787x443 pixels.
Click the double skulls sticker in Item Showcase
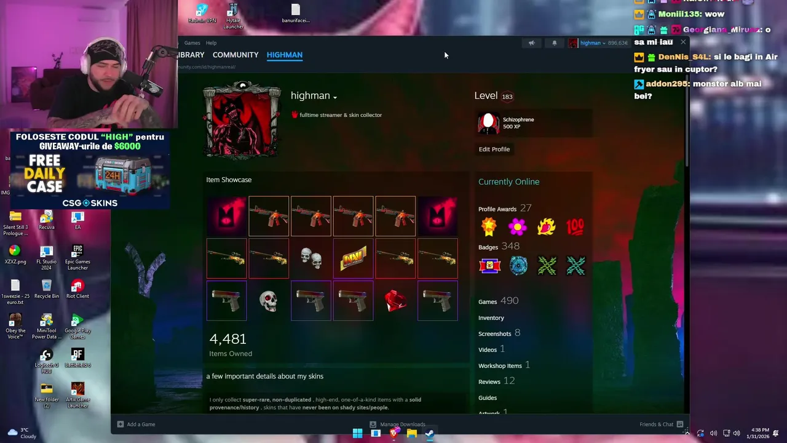pyautogui.click(x=311, y=258)
